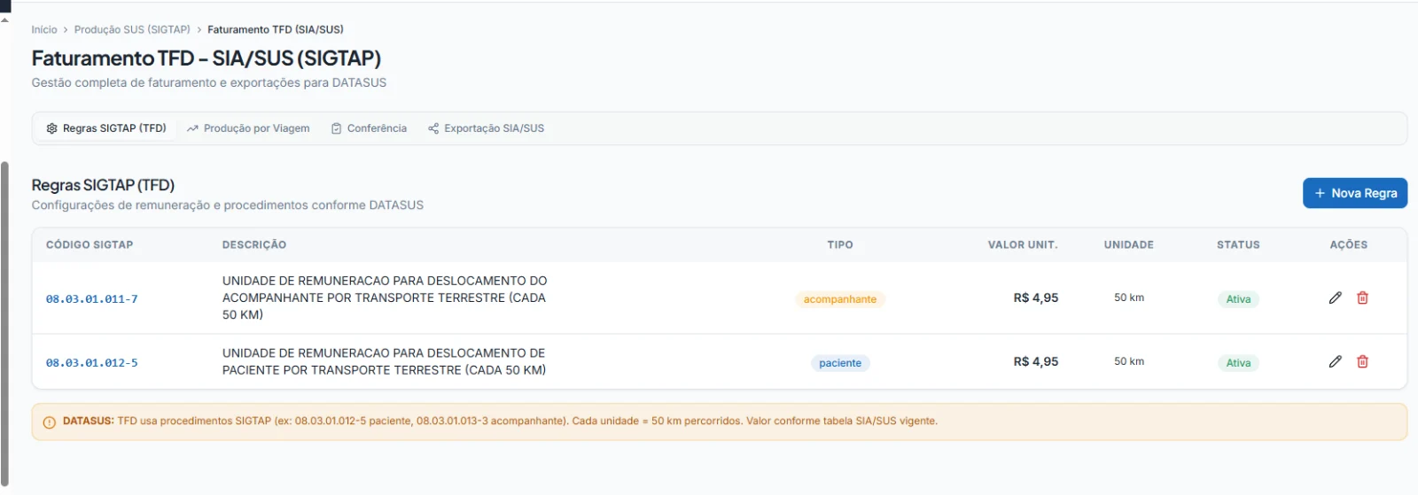This screenshot has height=495, width=1418.
Task: Click the 50 km unit of rule 08.03.01.012-5
Action: (x=1129, y=361)
